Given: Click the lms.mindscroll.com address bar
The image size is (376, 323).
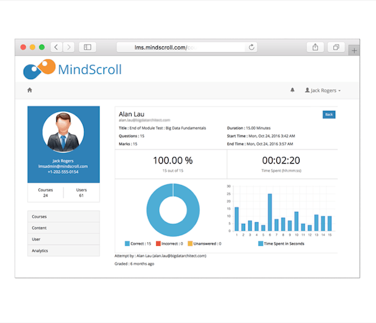Looking at the screenshot, I should point(187,47).
